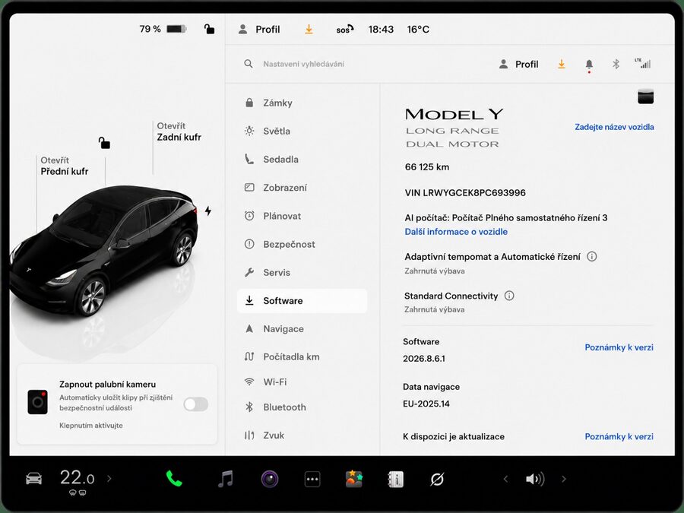This screenshot has width=684, height=513.
Task: Show info for Standard Connectivity
Action: click(509, 296)
